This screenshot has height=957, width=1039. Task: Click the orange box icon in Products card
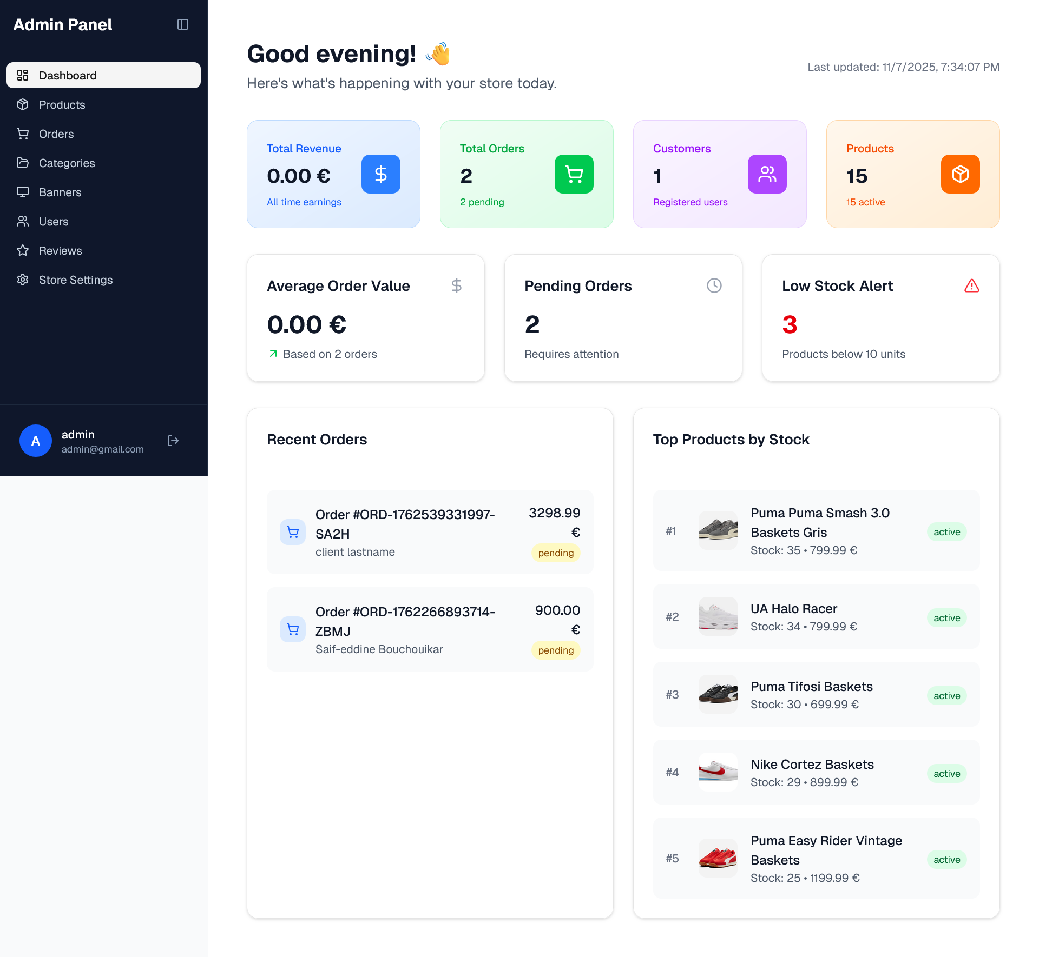961,174
